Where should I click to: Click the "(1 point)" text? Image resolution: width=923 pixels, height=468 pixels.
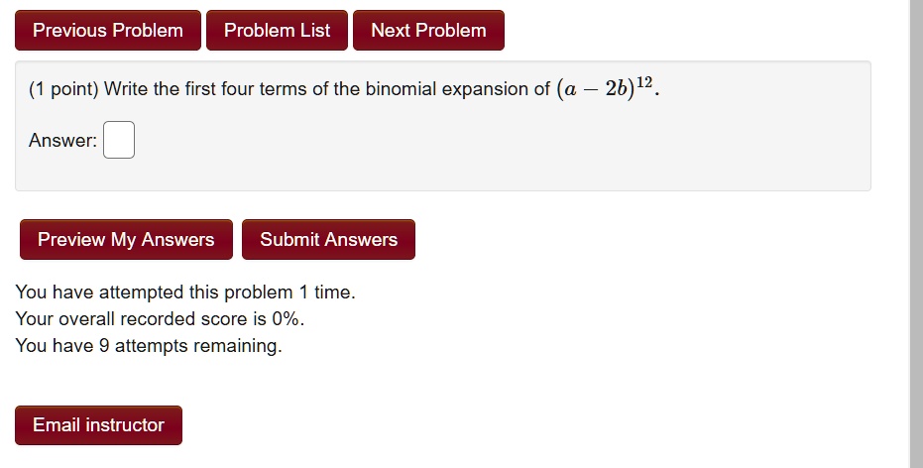63,89
